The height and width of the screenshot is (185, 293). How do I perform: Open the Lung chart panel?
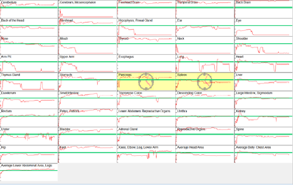pyautogui.click(x=205, y=63)
